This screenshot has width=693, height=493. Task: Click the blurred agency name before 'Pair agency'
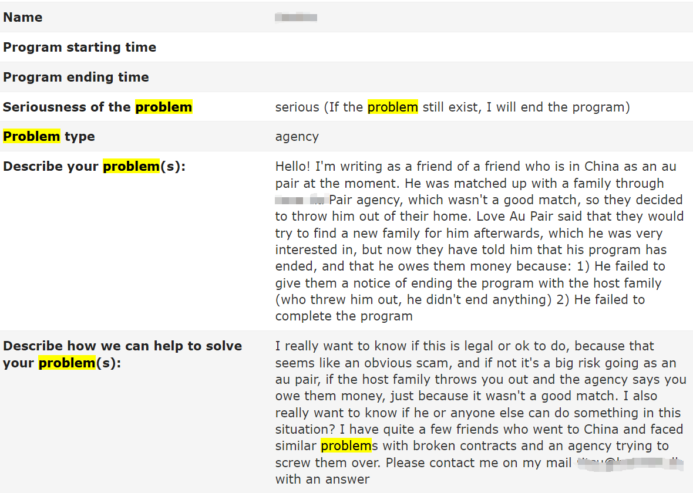point(301,200)
